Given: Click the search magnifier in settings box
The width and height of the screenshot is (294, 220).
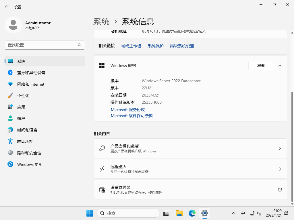Looking at the screenshot, I should (80, 45).
